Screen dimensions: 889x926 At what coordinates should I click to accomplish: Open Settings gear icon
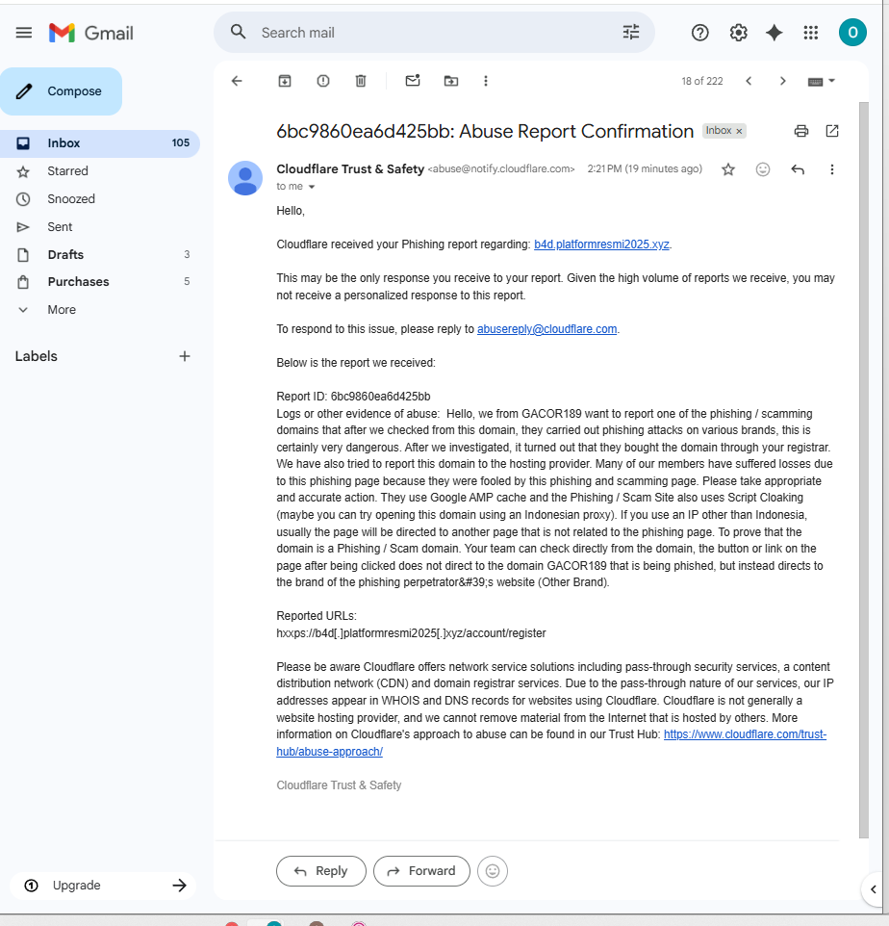click(x=738, y=33)
